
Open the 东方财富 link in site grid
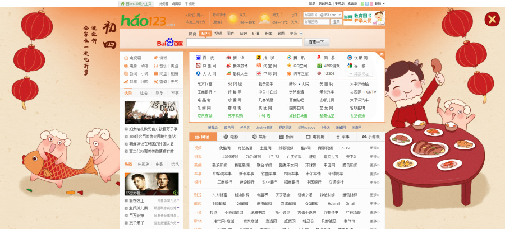[x=205, y=84]
